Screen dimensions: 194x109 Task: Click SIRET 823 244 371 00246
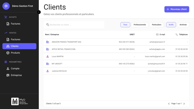127,42
